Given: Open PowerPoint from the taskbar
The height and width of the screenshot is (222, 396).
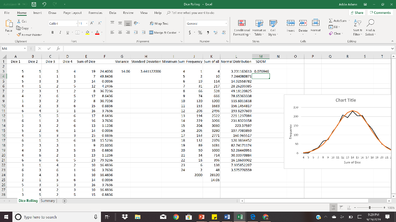Looking at the screenshot, I should point(201,217).
